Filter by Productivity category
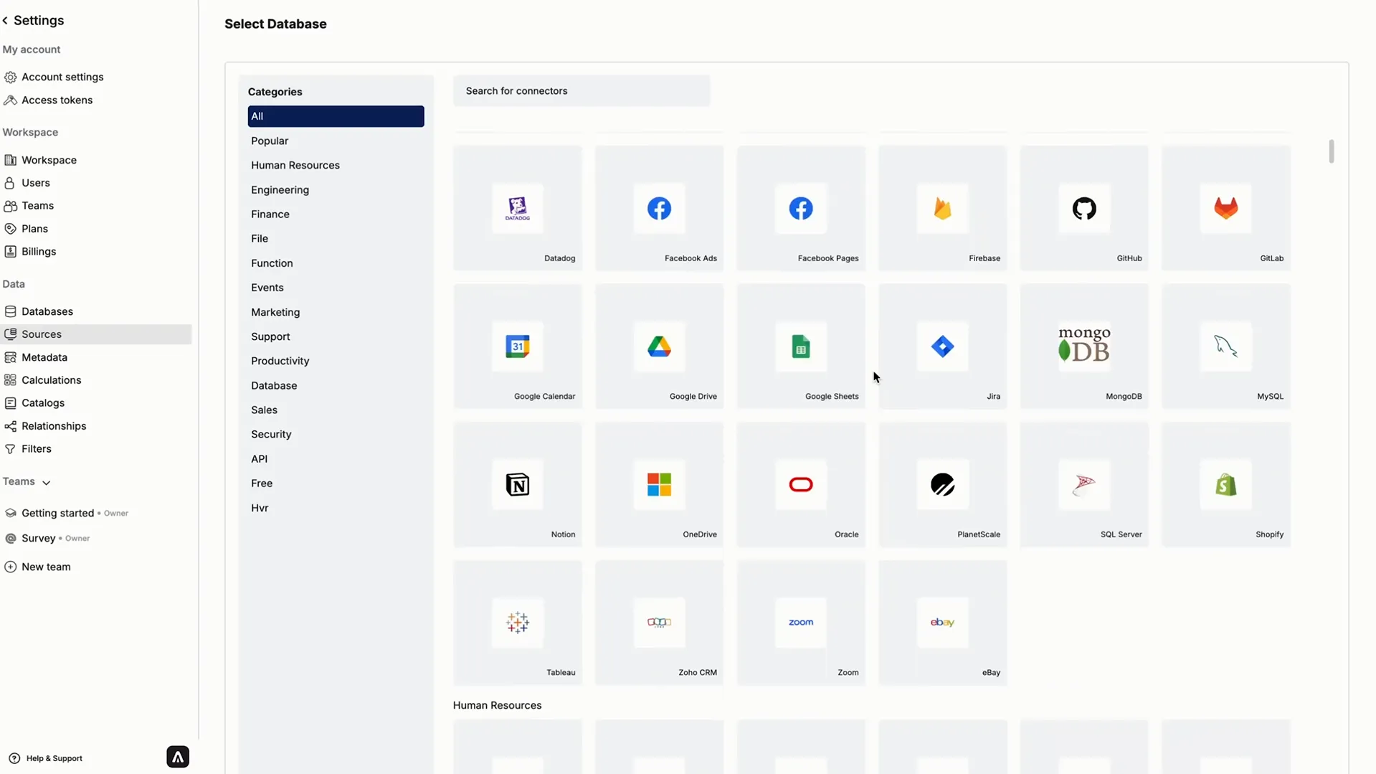This screenshot has width=1376, height=774. tap(280, 362)
